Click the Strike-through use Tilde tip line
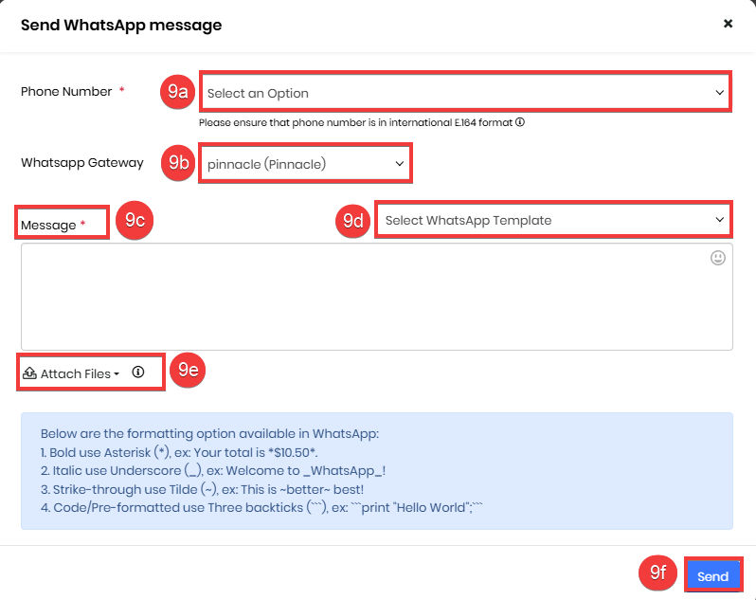Screen dimensions: 756x600 click(202, 489)
